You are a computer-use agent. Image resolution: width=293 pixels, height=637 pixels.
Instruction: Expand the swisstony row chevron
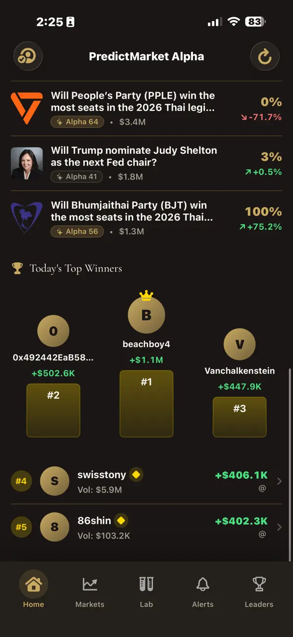[279, 481]
